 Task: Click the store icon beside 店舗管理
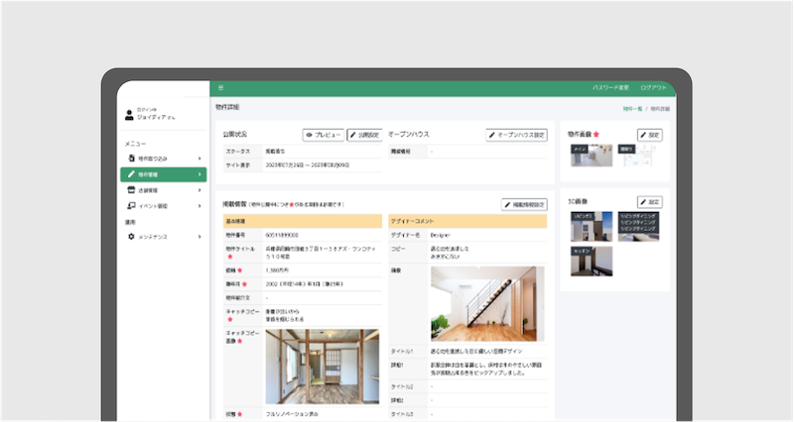coord(131,190)
